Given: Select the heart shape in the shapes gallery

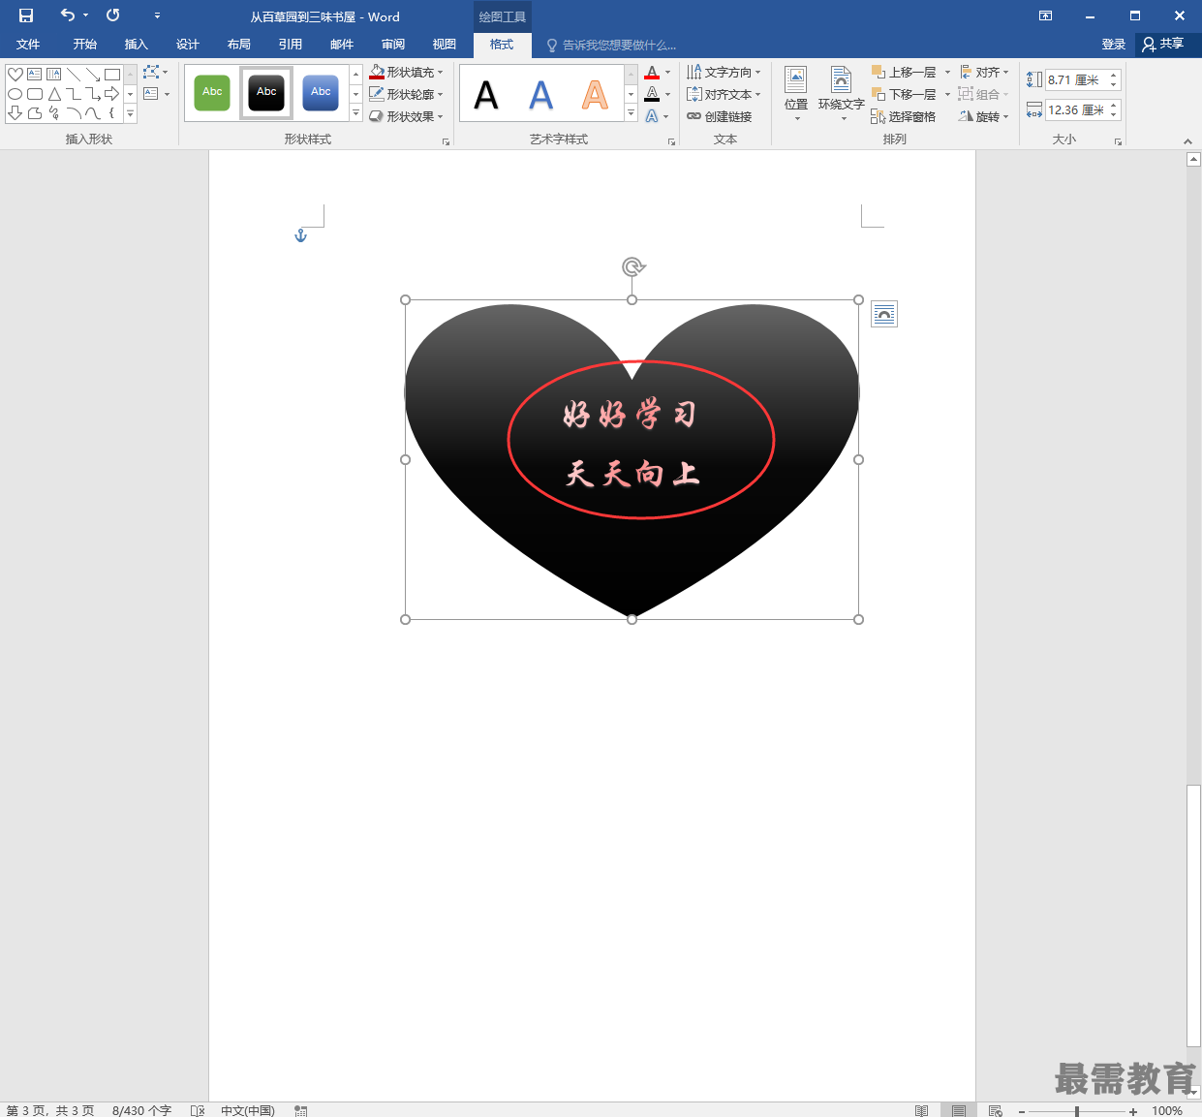Looking at the screenshot, I should pos(15,75).
